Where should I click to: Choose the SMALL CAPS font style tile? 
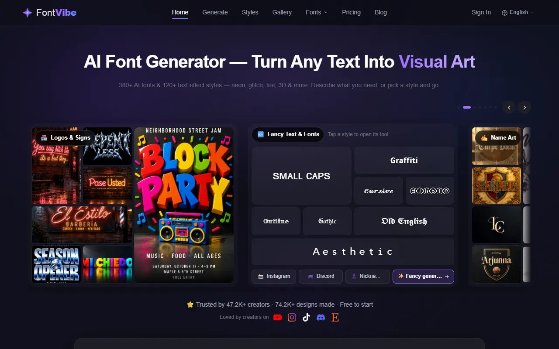tap(302, 176)
